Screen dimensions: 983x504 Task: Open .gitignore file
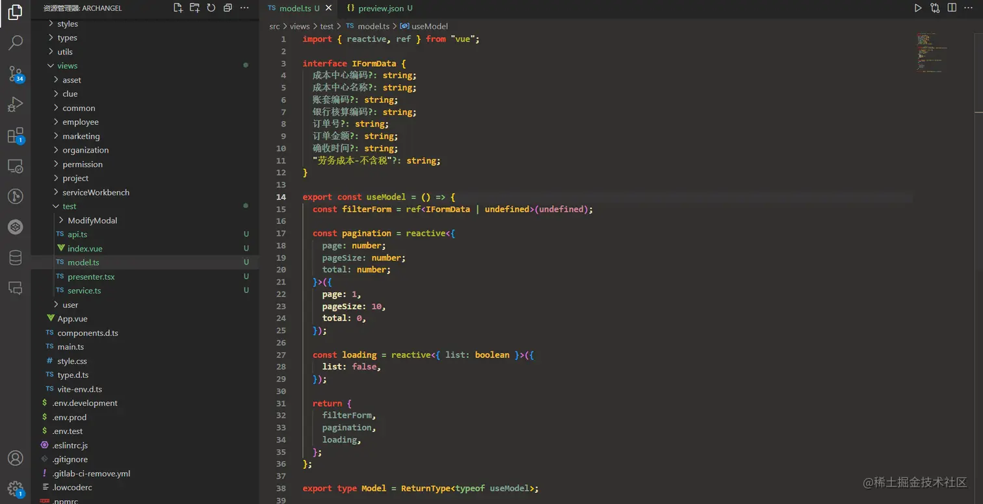pos(144,460)
